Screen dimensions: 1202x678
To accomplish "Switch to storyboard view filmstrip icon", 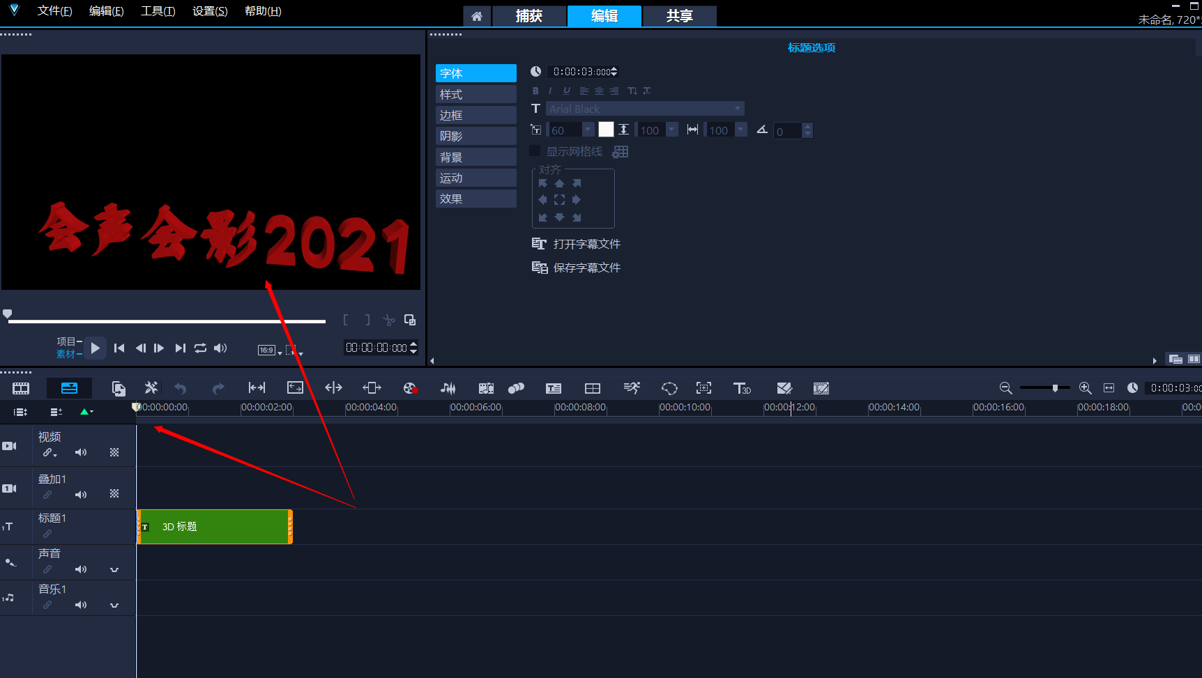I will 21,388.
